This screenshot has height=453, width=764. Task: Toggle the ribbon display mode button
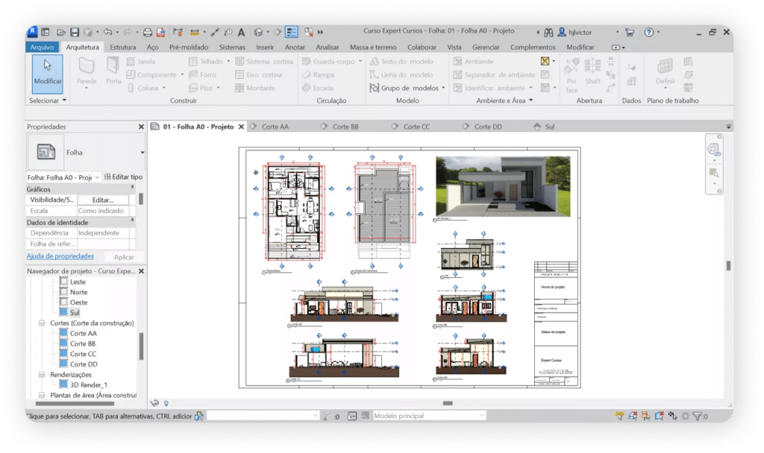pos(616,47)
